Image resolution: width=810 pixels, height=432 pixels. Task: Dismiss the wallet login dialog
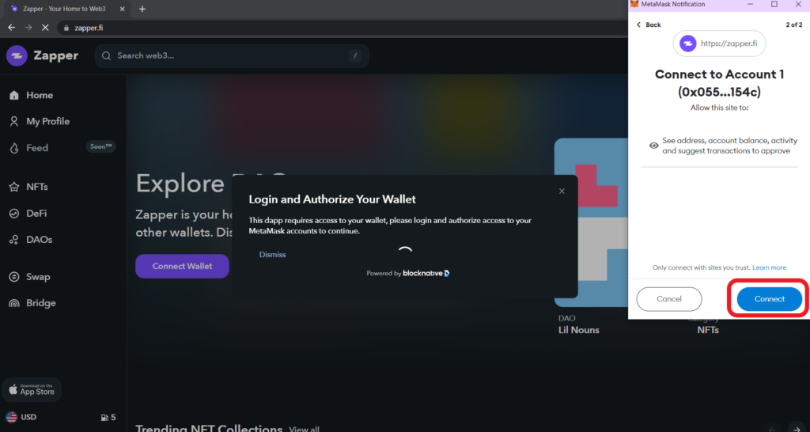pyautogui.click(x=272, y=255)
